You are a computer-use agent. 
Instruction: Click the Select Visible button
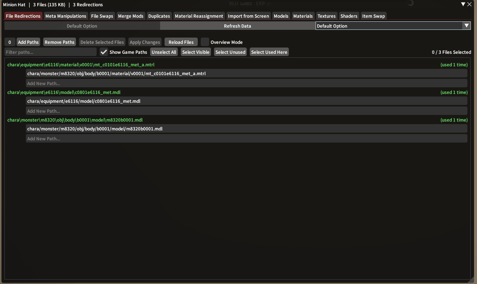pos(196,52)
